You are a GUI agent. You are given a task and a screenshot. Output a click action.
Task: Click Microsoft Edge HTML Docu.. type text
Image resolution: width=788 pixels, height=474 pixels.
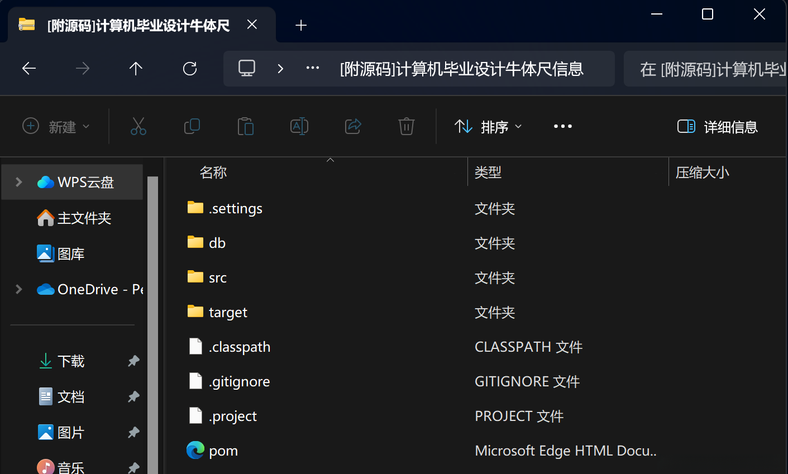point(566,451)
